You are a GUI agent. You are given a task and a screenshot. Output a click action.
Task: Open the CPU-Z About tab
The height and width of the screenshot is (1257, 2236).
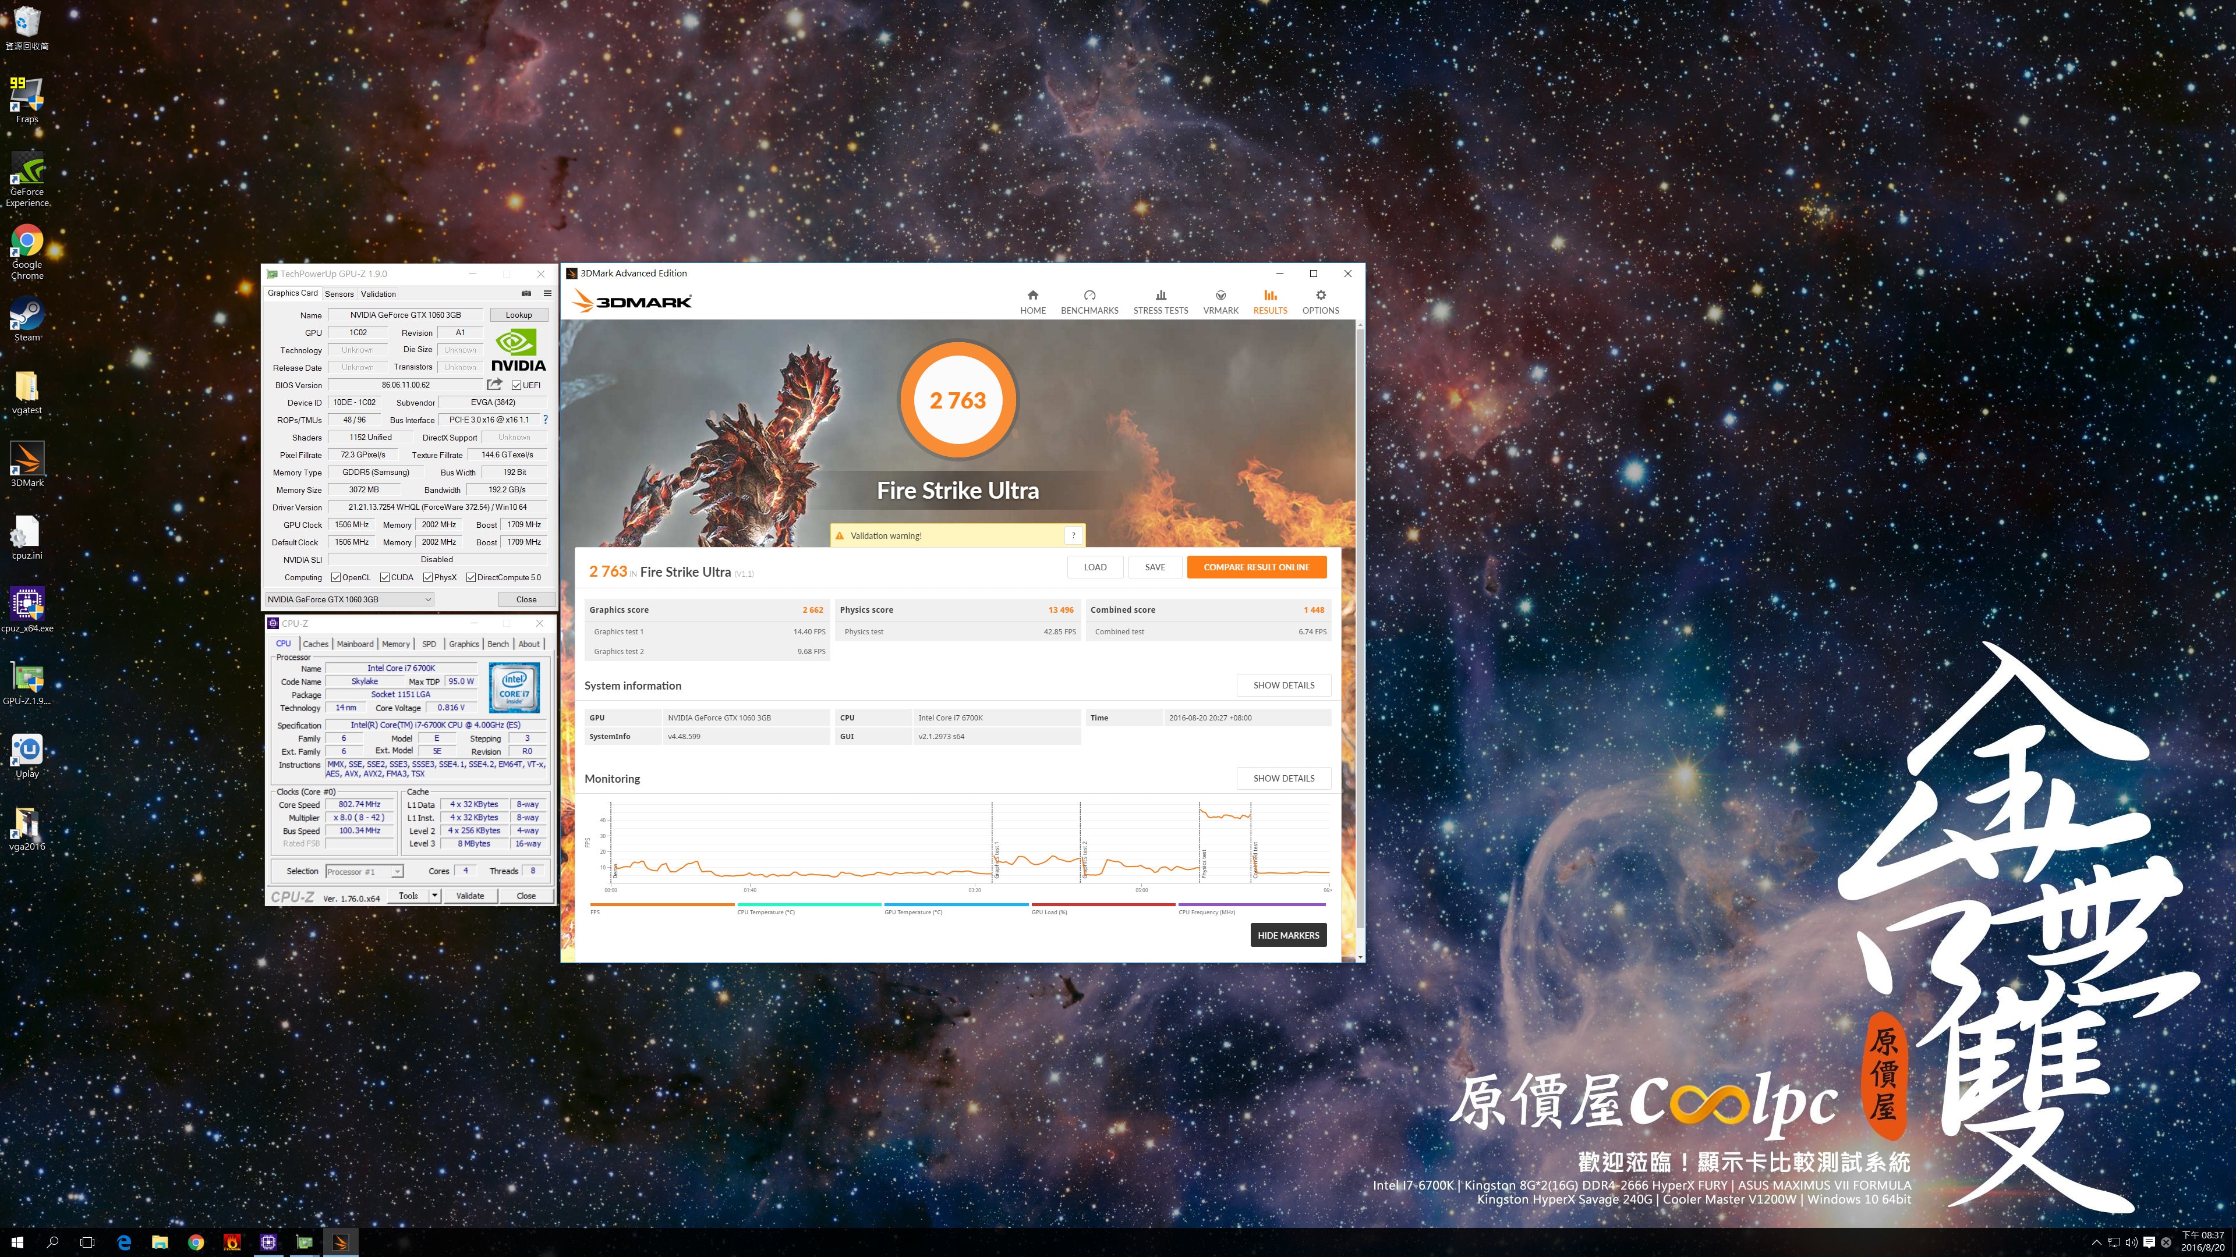point(529,644)
